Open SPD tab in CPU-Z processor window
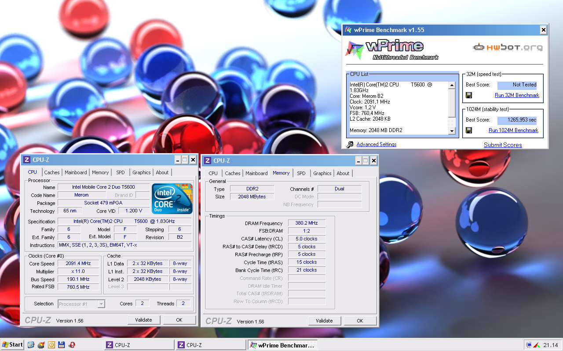The height and width of the screenshot is (351, 563). pyautogui.click(x=120, y=172)
